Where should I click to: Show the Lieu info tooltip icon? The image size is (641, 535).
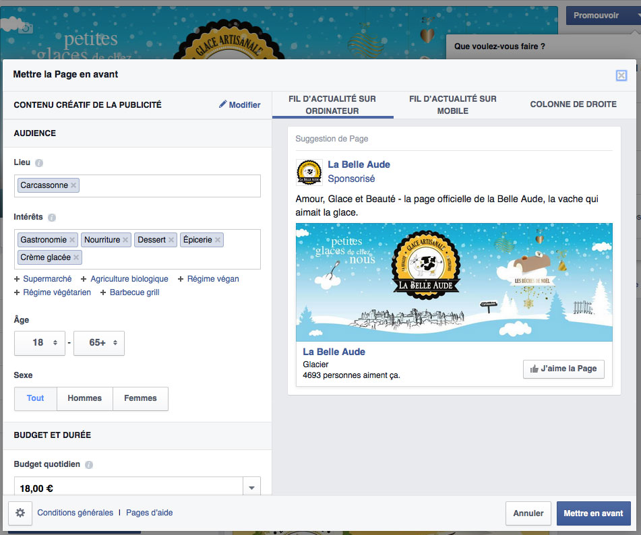tap(39, 163)
